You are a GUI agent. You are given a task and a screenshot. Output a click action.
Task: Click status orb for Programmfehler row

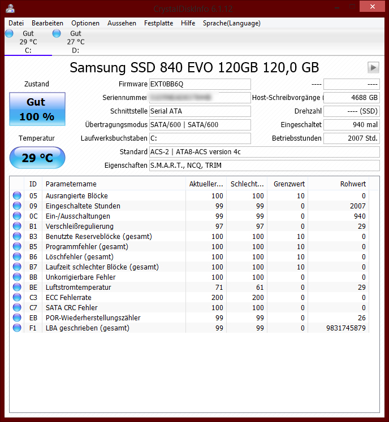click(17, 246)
